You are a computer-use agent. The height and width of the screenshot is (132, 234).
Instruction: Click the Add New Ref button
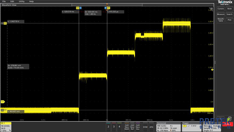132,127
